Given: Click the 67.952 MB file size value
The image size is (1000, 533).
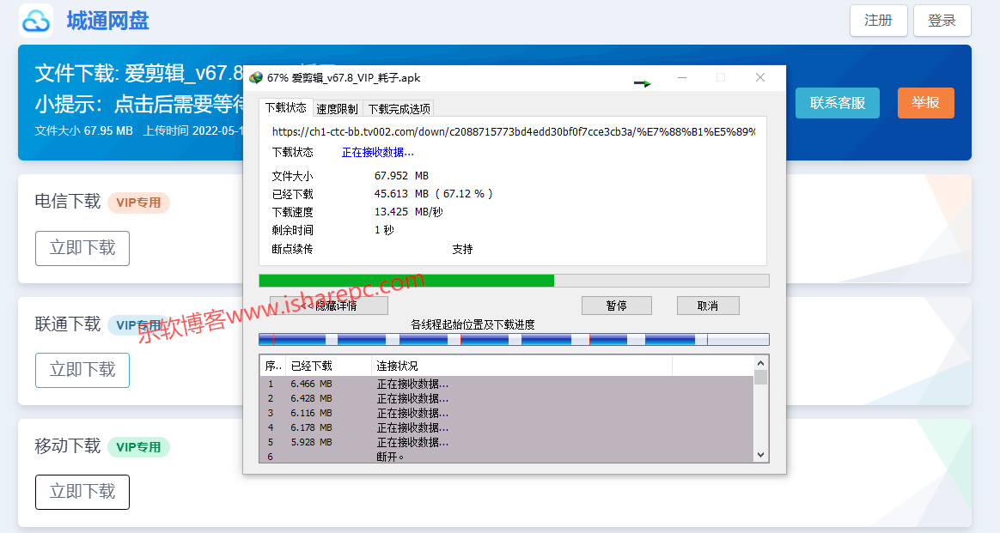Looking at the screenshot, I should coord(401,176).
